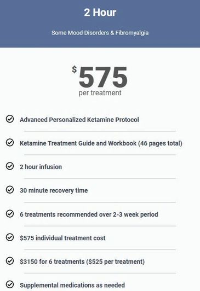Click the 30 minute recovery time text
This screenshot has height=291, width=200.
click(54, 190)
